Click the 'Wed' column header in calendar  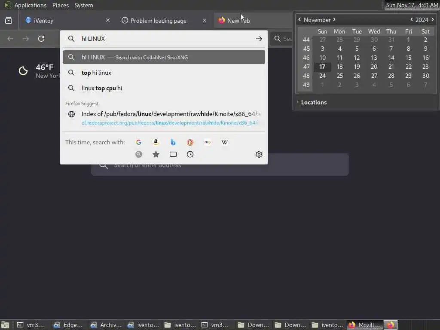click(374, 31)
